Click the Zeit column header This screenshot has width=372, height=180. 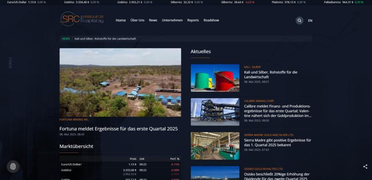[x=142, y=159]
